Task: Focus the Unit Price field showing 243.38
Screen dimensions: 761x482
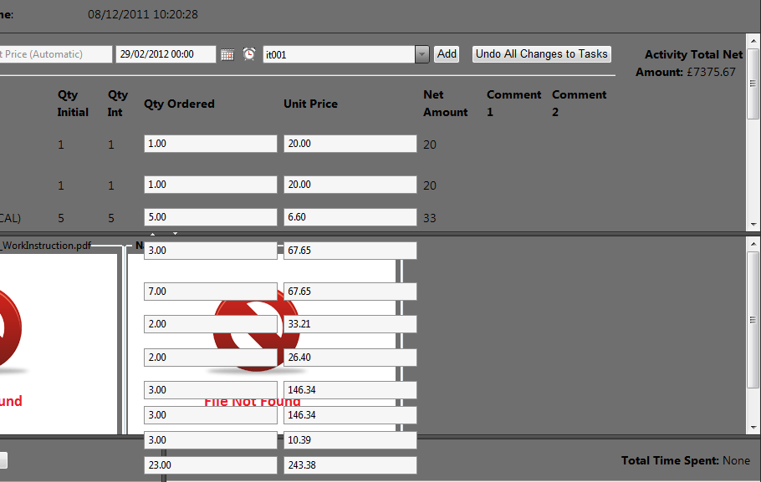Action: click(x=350, y=465)
